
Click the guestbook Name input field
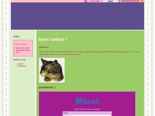coord(87,115)
